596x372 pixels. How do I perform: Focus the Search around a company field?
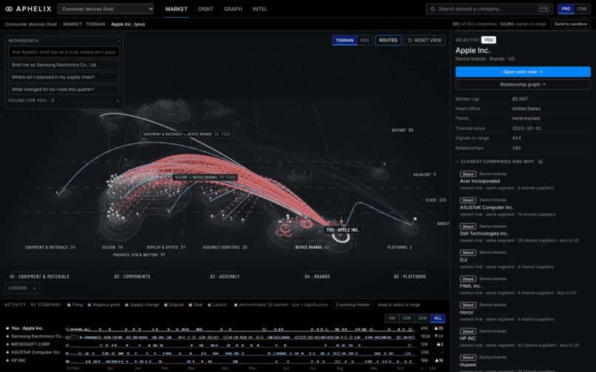[x=489, y=9]
